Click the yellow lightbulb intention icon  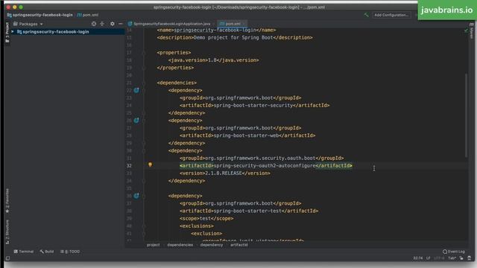[x=150, y=165]
